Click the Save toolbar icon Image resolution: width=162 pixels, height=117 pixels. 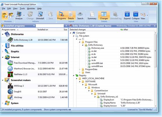tap(50, 15)
